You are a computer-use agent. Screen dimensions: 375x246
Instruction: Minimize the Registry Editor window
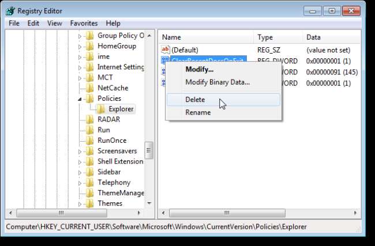(x=312, y=11)
